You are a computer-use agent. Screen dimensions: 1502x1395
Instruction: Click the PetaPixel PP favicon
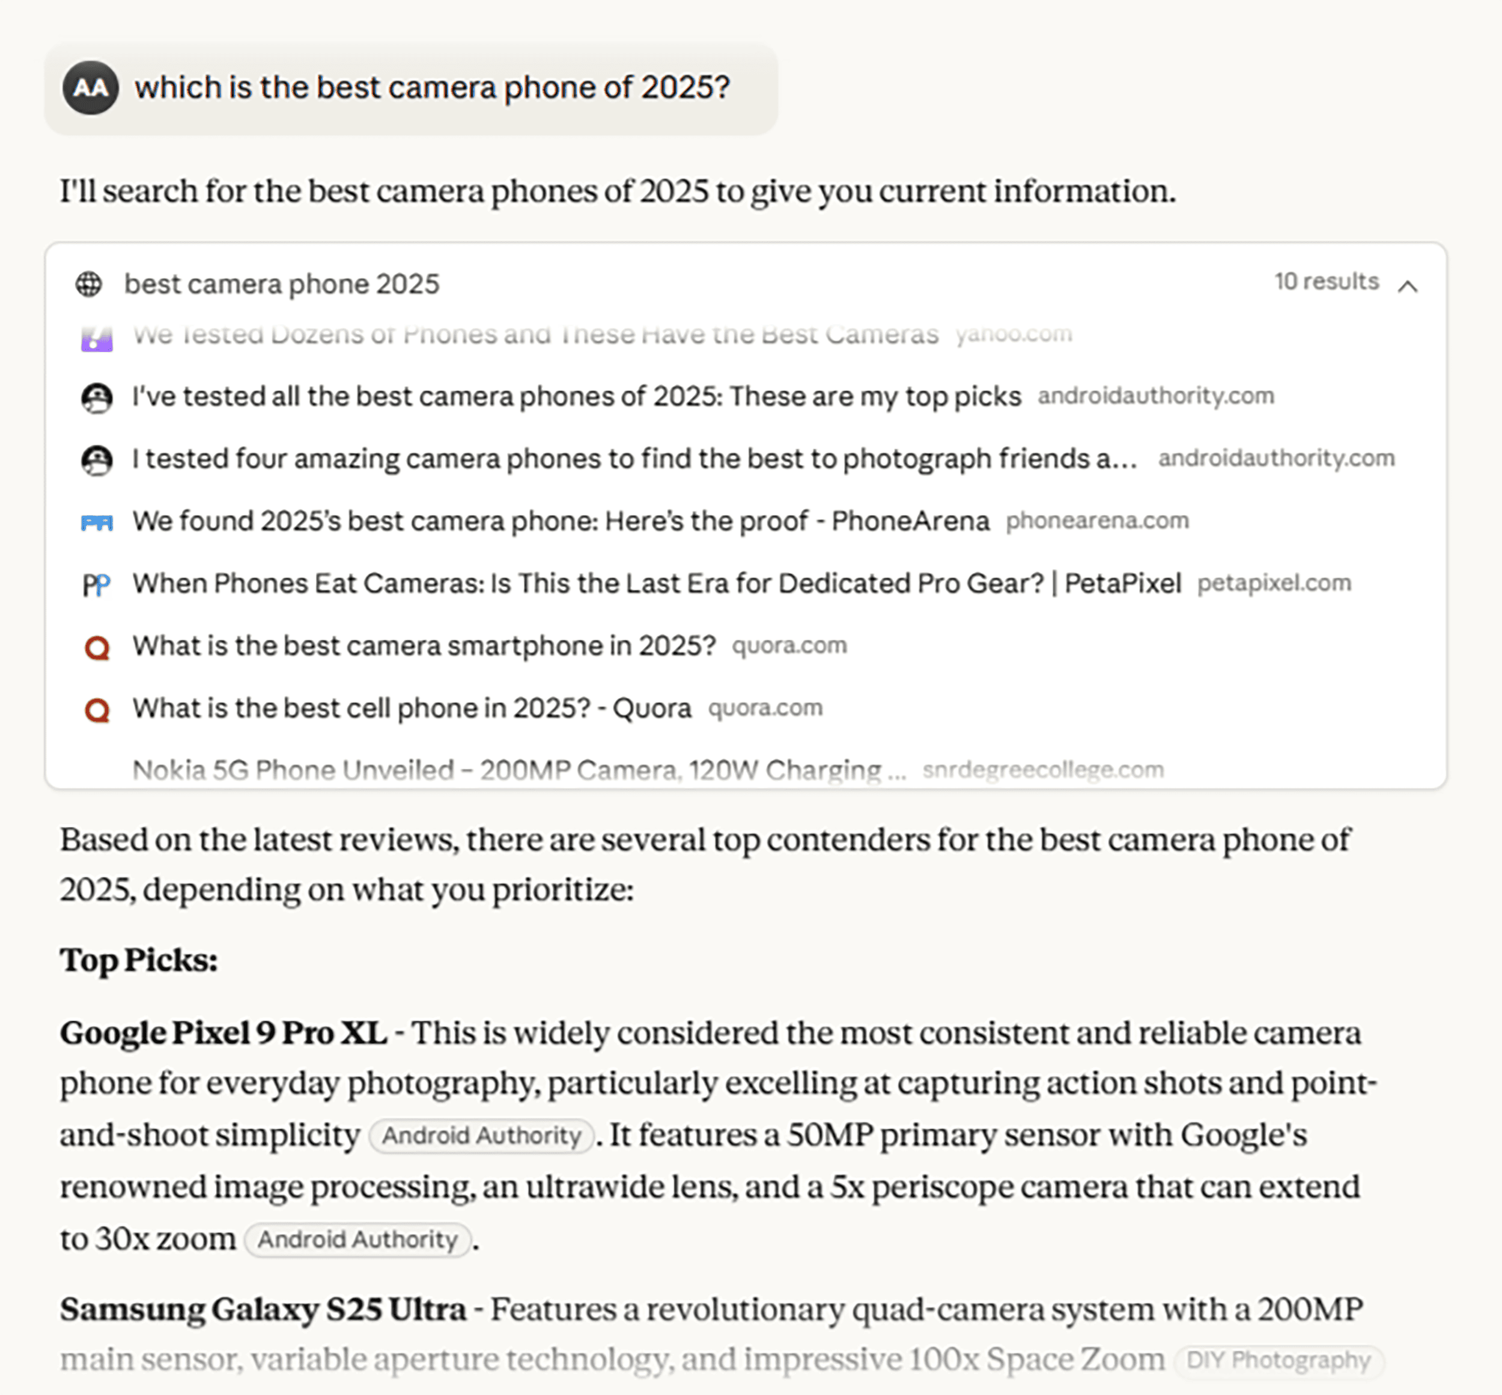(97, 584)
